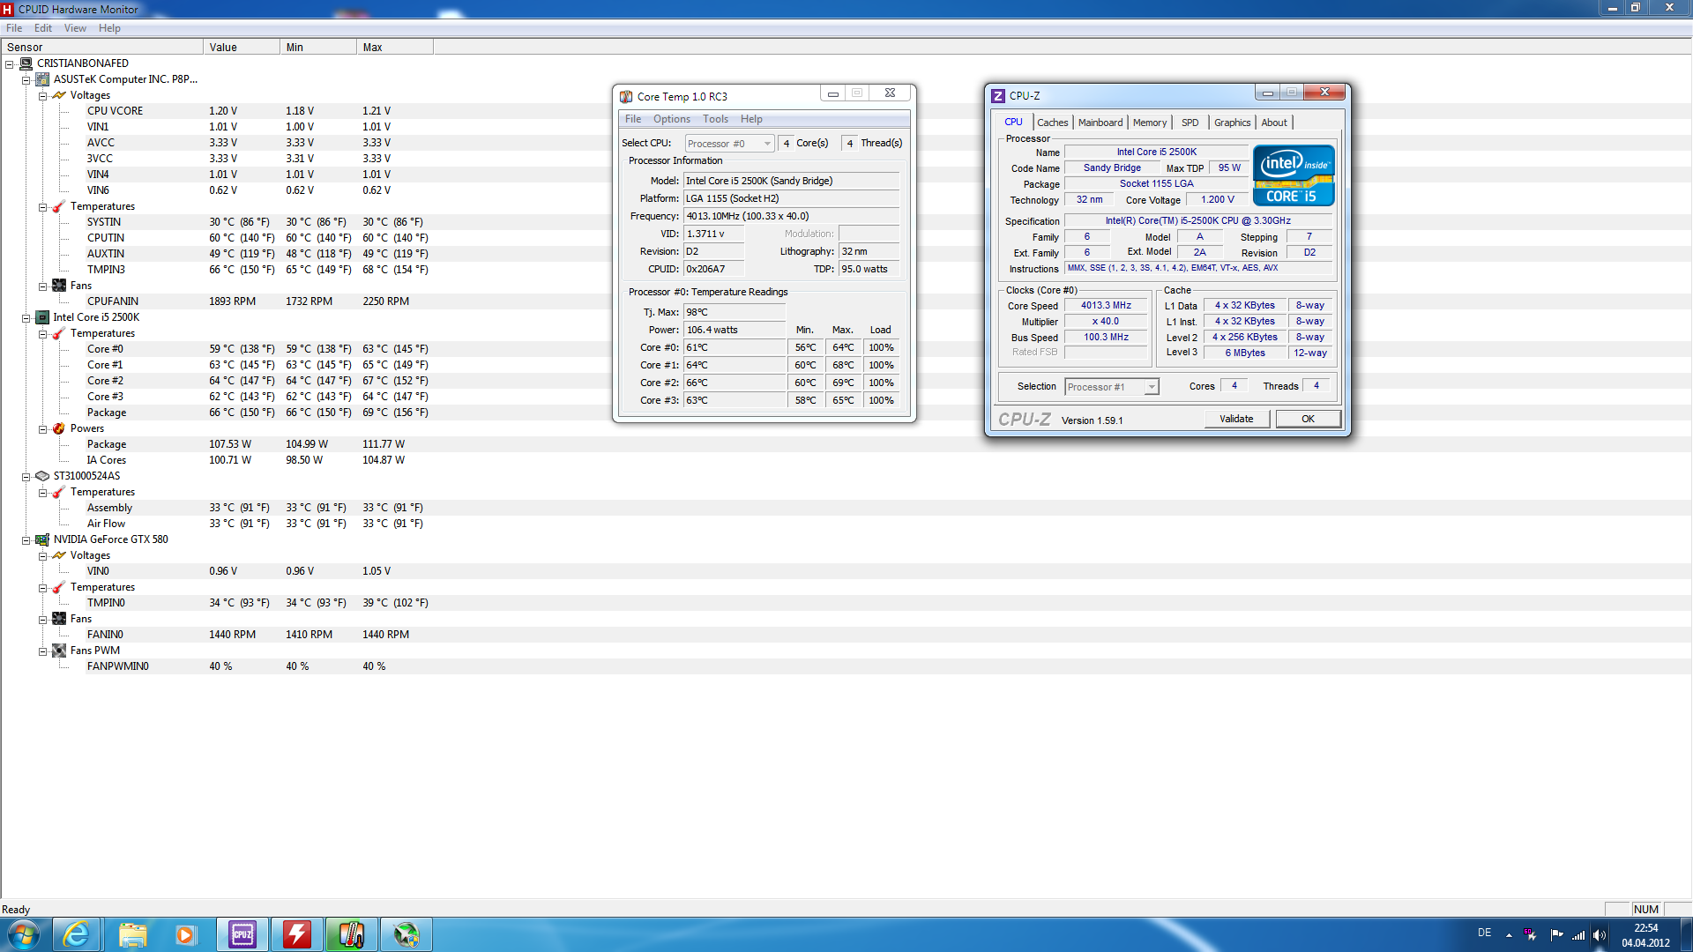1693x952 pixels.
Task: Open the View menu in Hardware Monitor
Action: [75, 28]
